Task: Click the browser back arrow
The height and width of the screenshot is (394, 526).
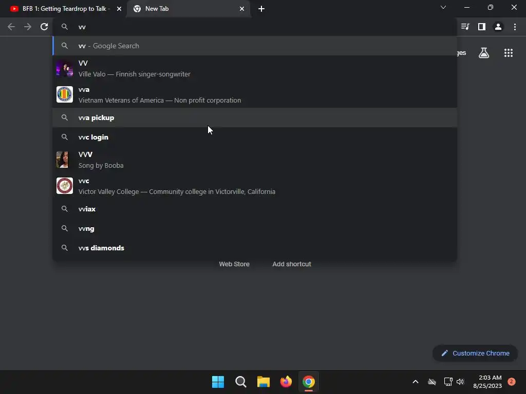Action: click(x=11, y=27)
